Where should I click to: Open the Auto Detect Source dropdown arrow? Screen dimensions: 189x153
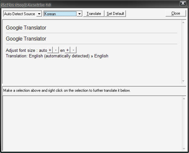[x=39, y=14]
